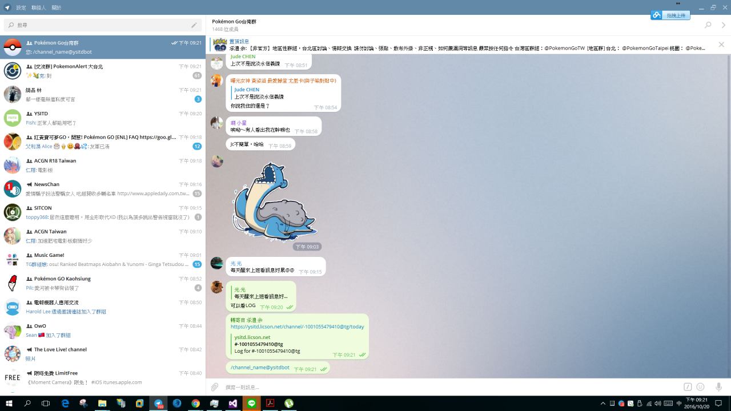731x411 pixels.
Task: Open uTorrent from the taskbar
Action: point(289,403)
